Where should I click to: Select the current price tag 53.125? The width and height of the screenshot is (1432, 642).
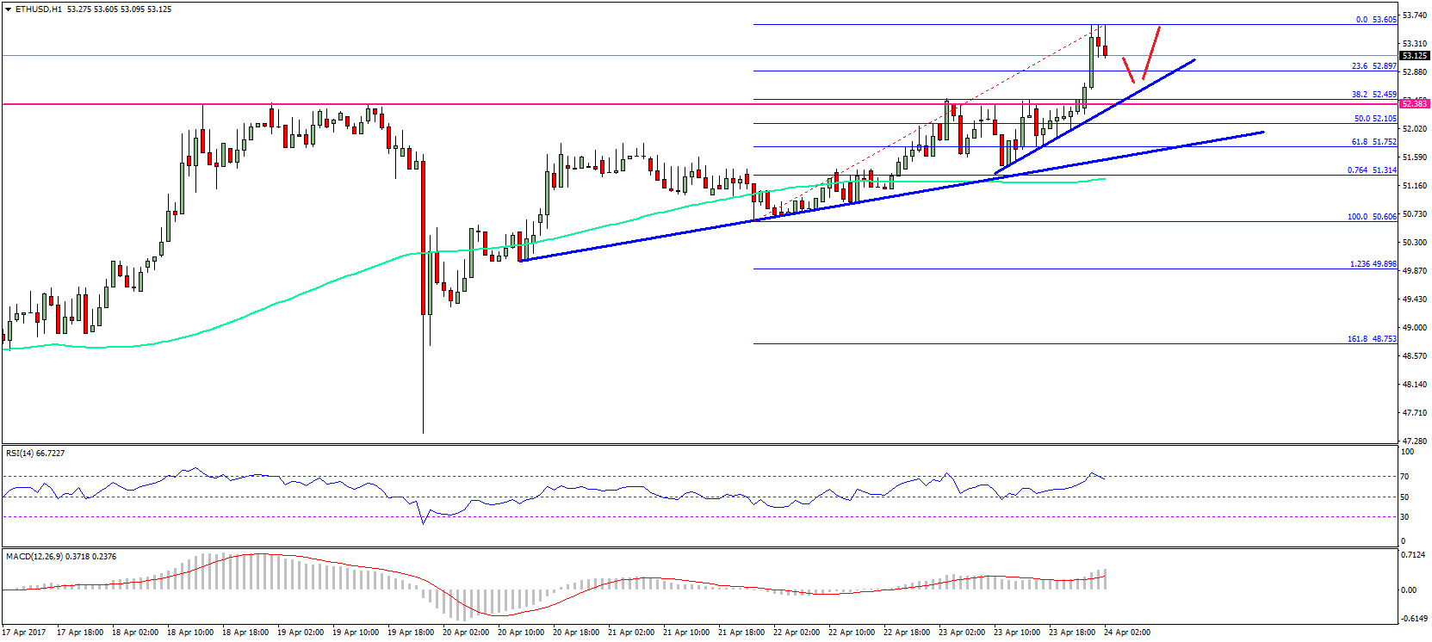1414,56
